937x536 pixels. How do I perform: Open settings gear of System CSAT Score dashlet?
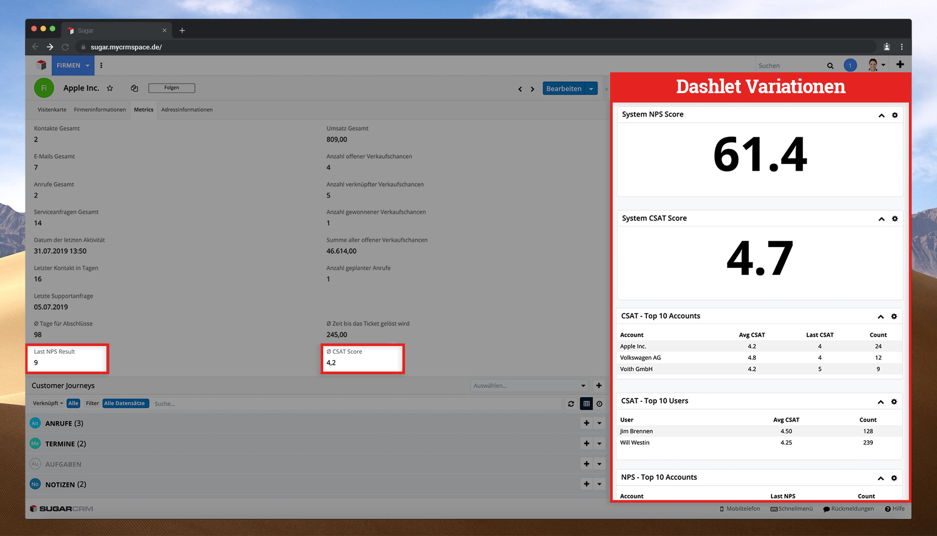895,219
